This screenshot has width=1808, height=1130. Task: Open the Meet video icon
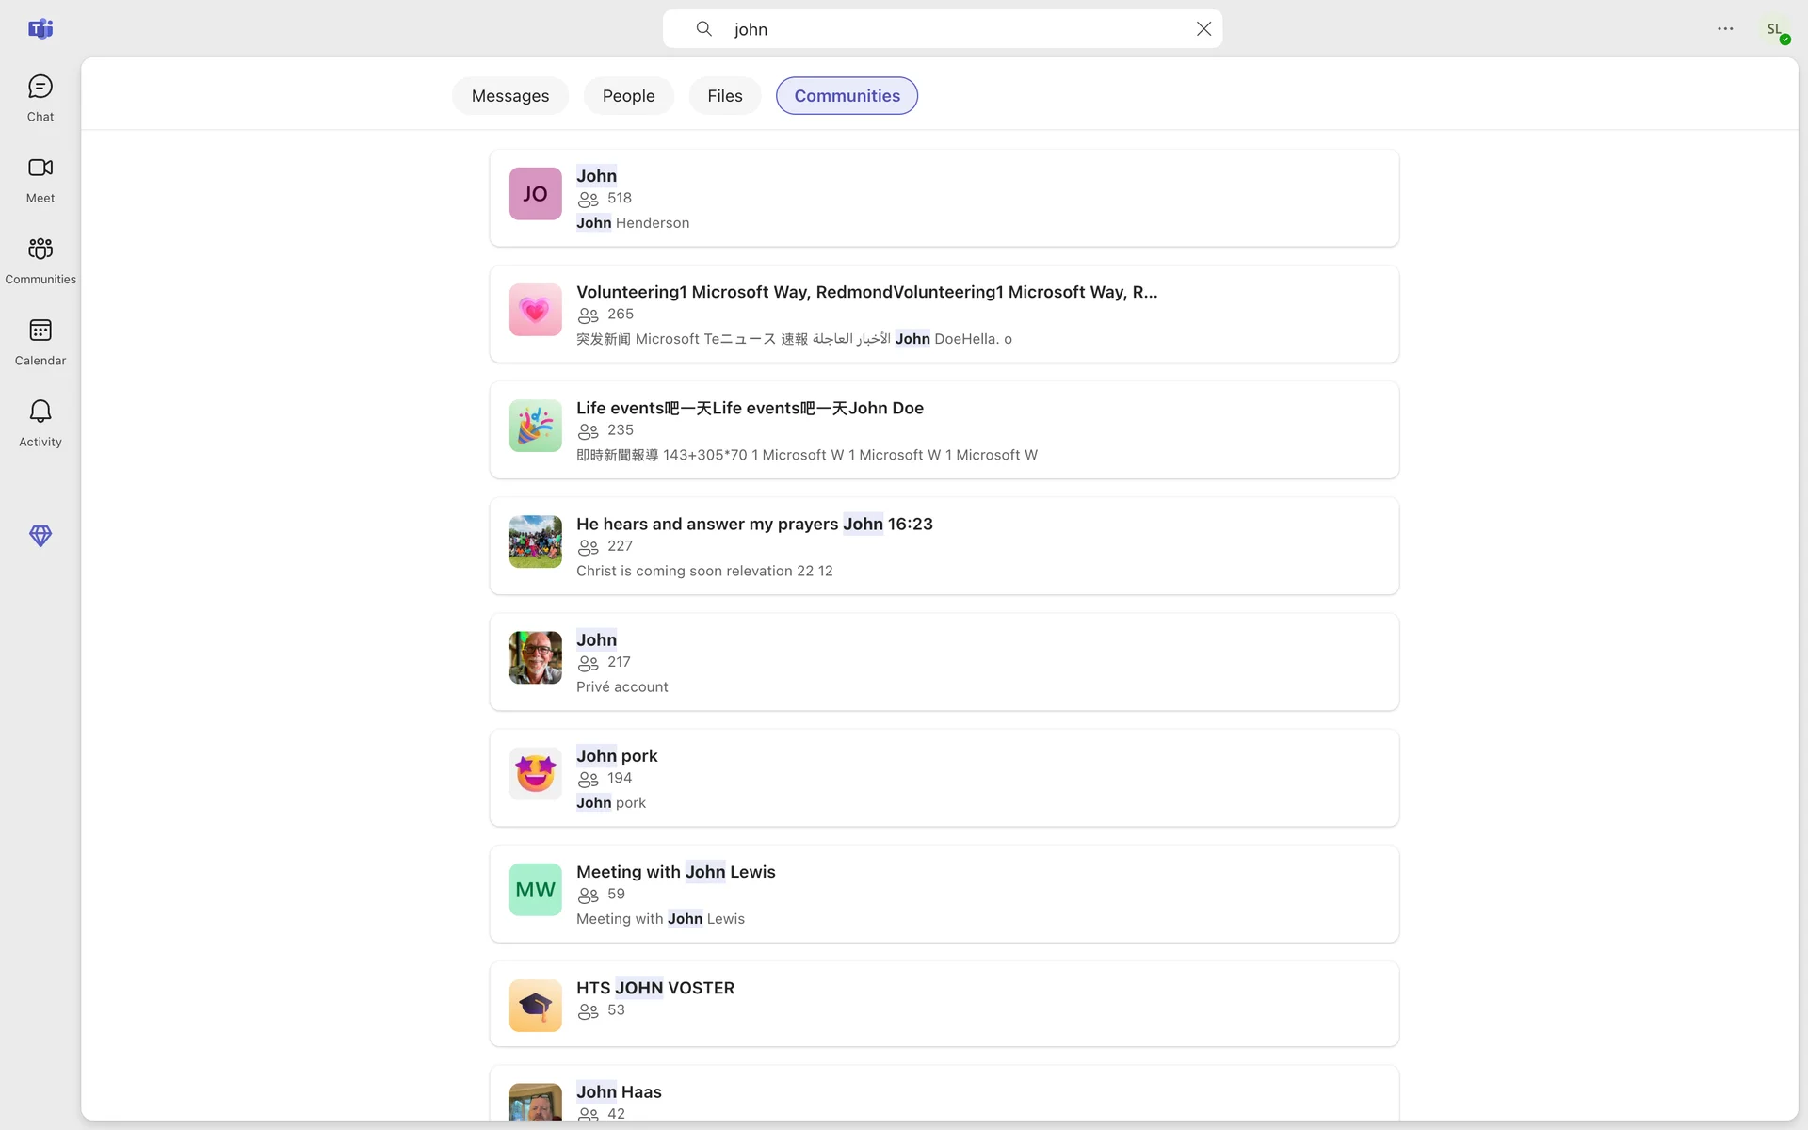tap(40, 179)
